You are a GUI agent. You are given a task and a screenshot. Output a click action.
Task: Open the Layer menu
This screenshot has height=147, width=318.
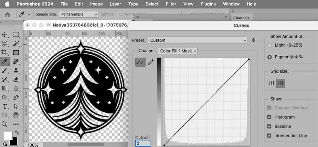point(115,4)
